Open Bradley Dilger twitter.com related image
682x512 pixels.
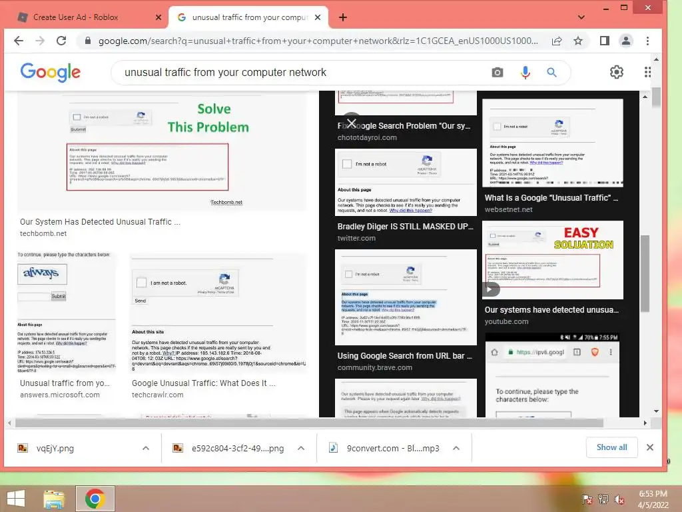pyautogui.click(x=406, y=183)
